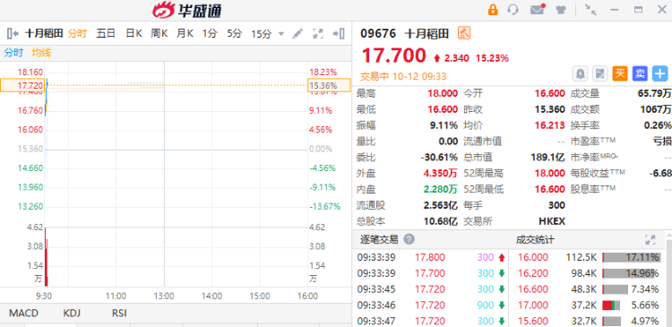Open the mail messages icon
Image resolution: width=672 pixels, height=327 pixels.
pos(538,10)
